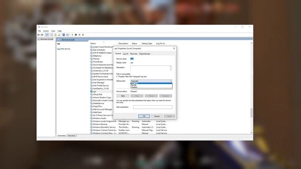Viewport: 301px width, 169px height.
Task: Collapse the Startup type combo box arrow
Action: (x=171, y=81)
